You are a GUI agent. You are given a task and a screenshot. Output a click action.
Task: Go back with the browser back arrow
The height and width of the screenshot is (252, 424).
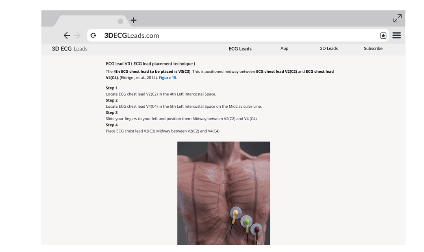(x=67, y=35)
